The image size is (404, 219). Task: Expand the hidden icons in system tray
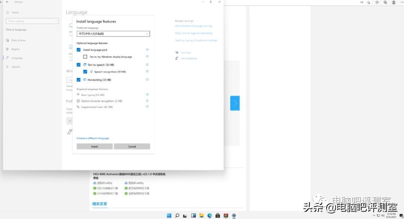point(374,215)
